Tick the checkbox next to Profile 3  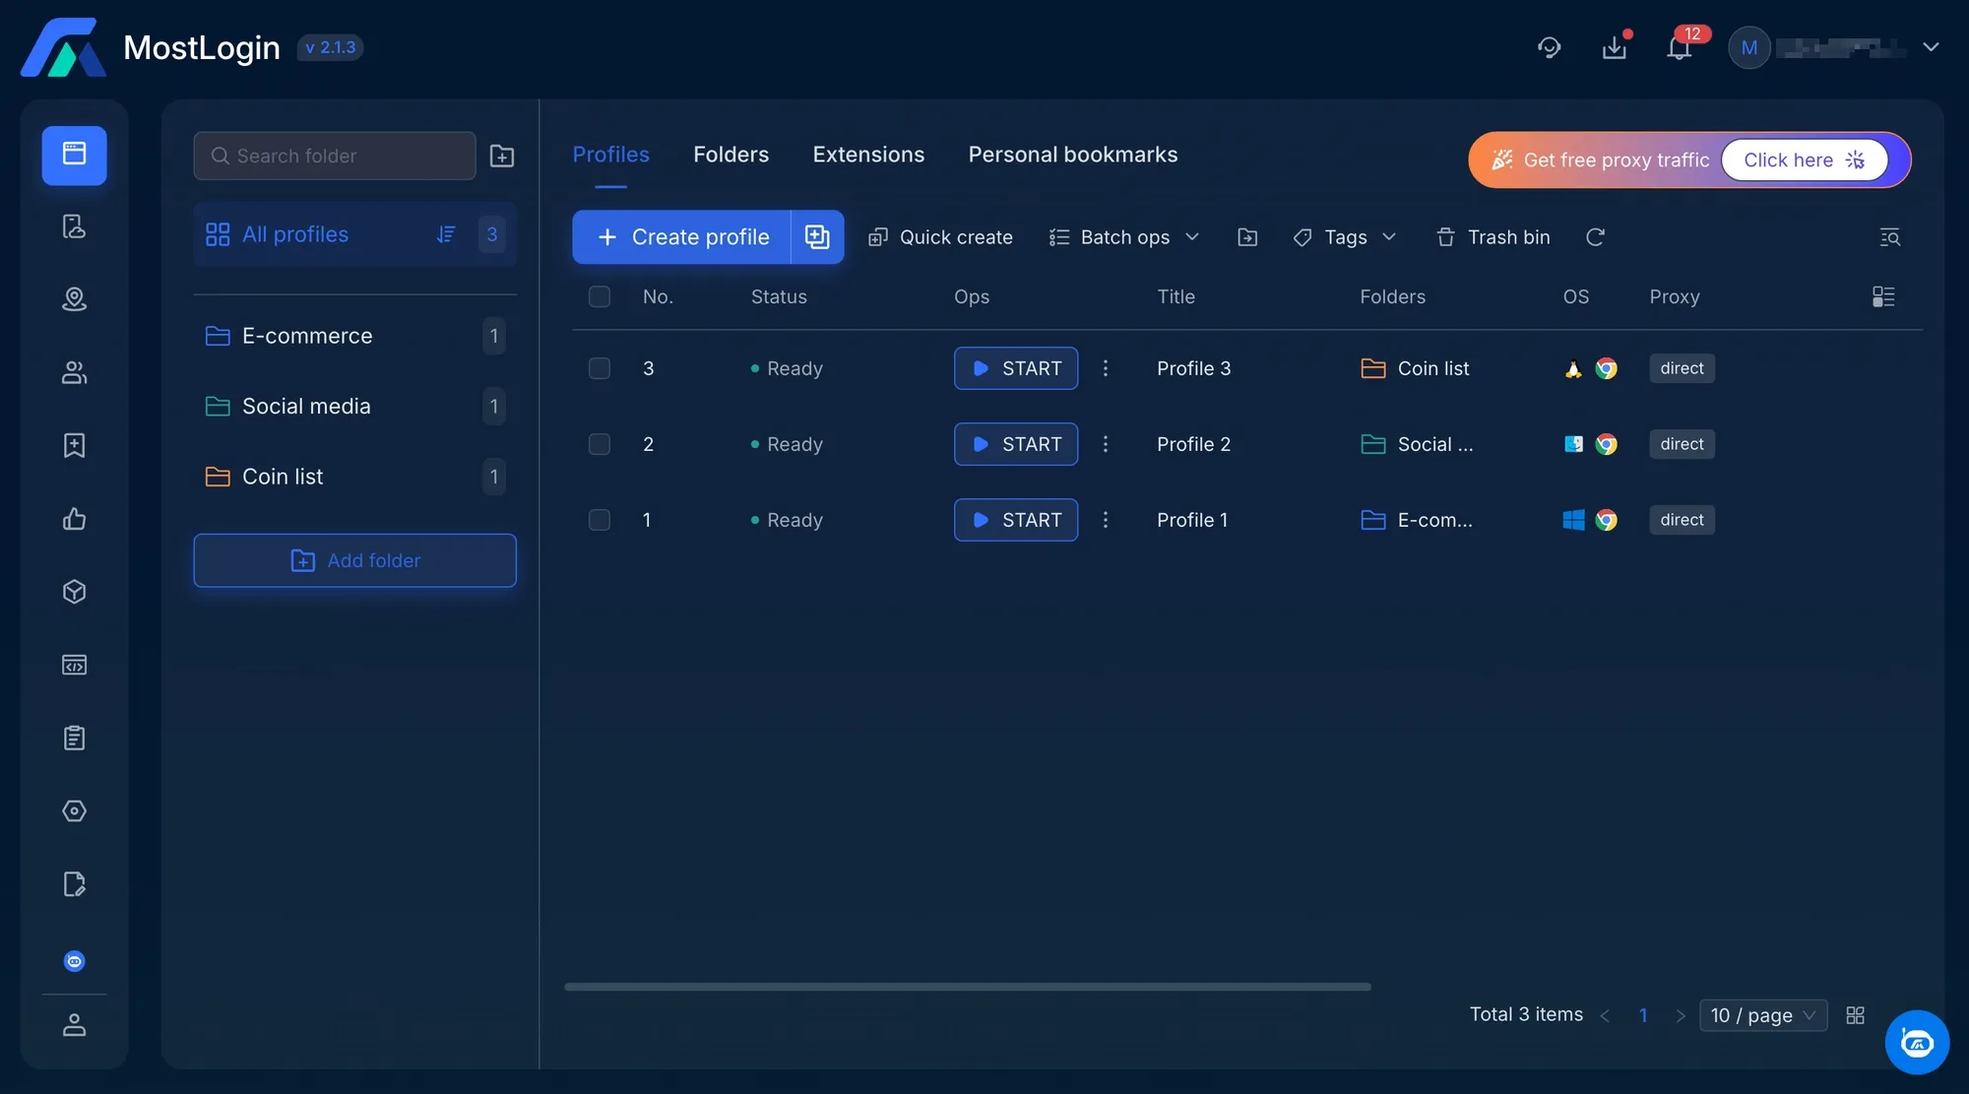(599, 368)
